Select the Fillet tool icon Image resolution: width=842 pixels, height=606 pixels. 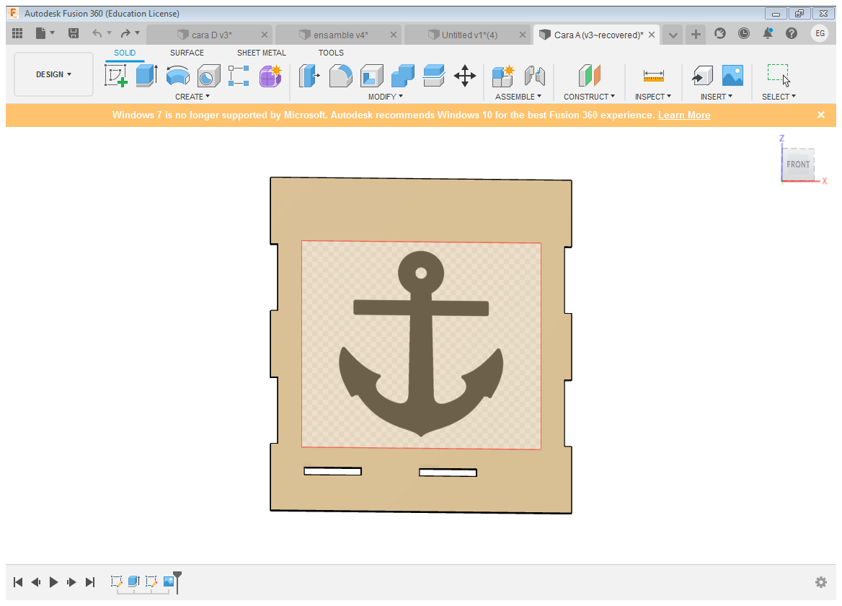(x=340, y=76)
